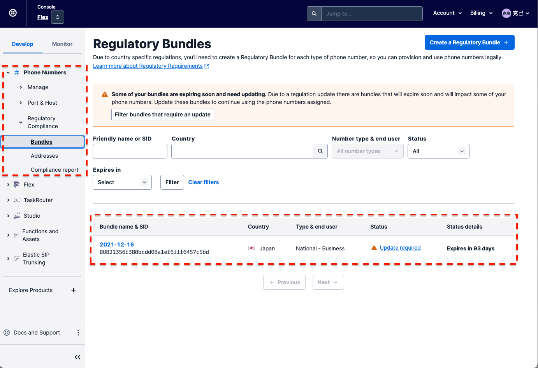Viewport: 538px width, 368px height.
Task: Click the Japan flag icon
Action: tap(251, 248)
